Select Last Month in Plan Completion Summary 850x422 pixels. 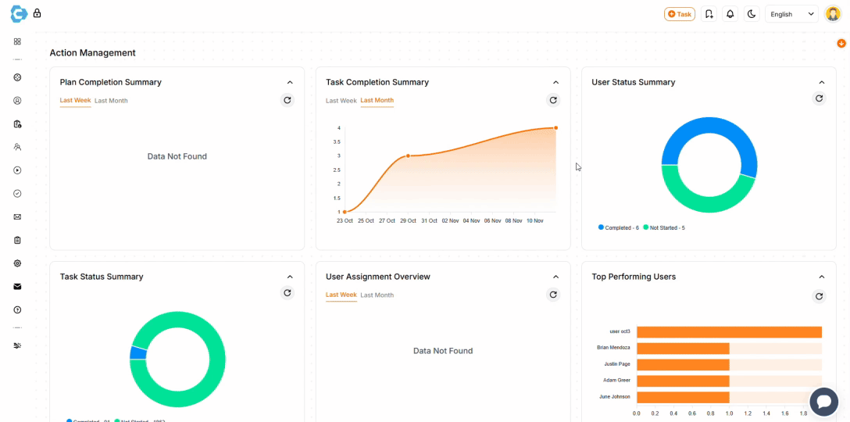pyautogui.click(x=111, y=101)
